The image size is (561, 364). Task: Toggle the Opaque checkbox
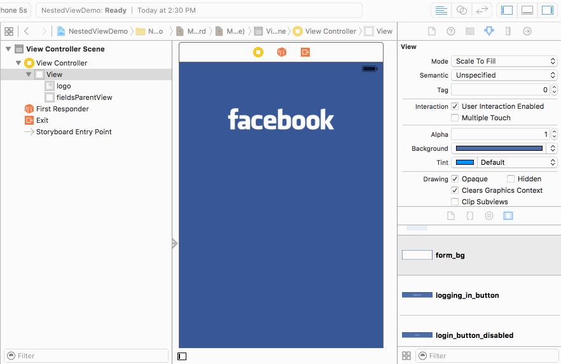(455, 179)
